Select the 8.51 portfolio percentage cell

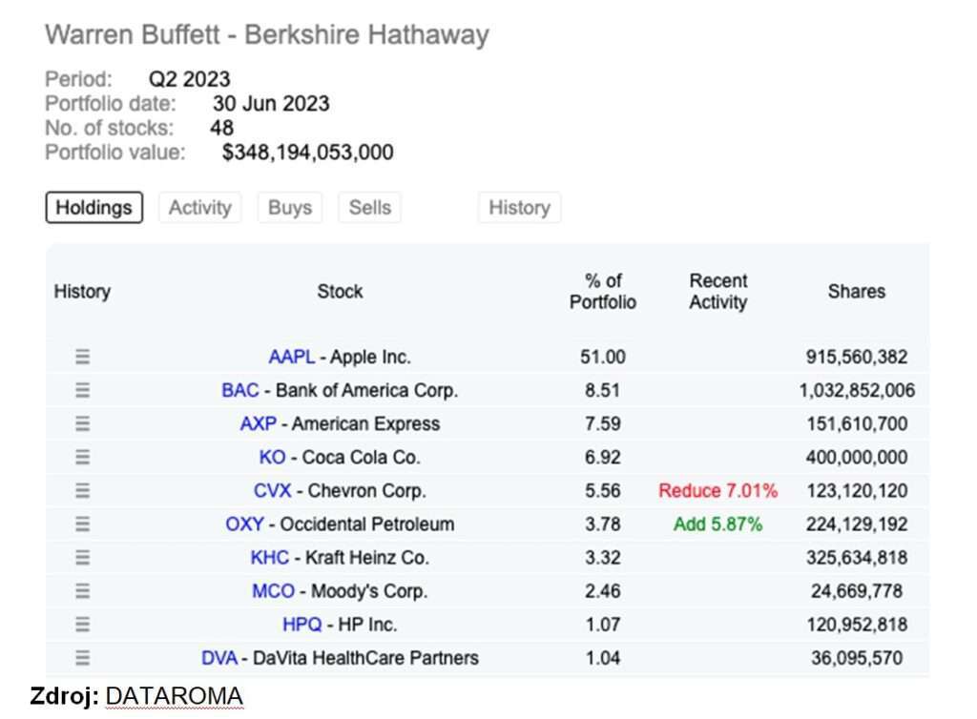[x=603, y=390]
